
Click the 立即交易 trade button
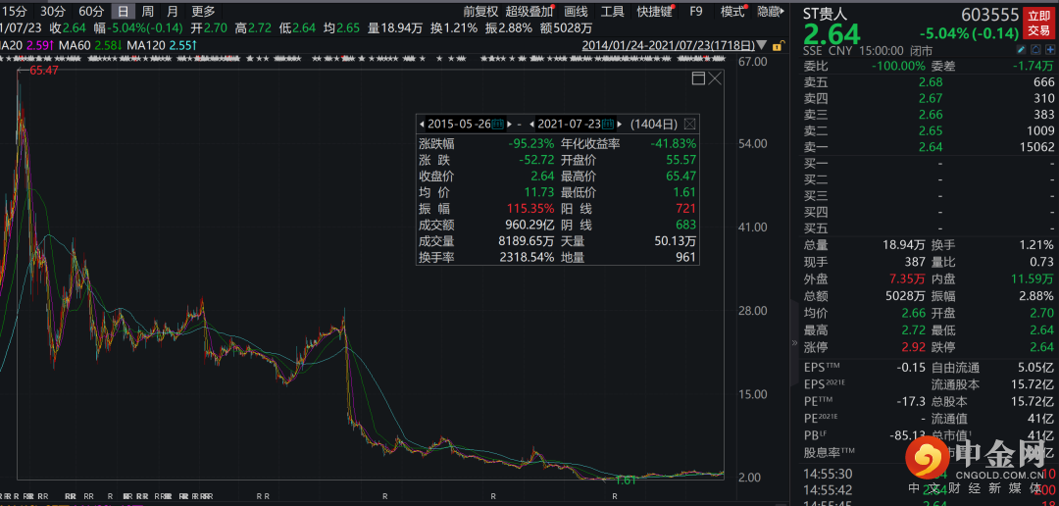point(1037,22)
